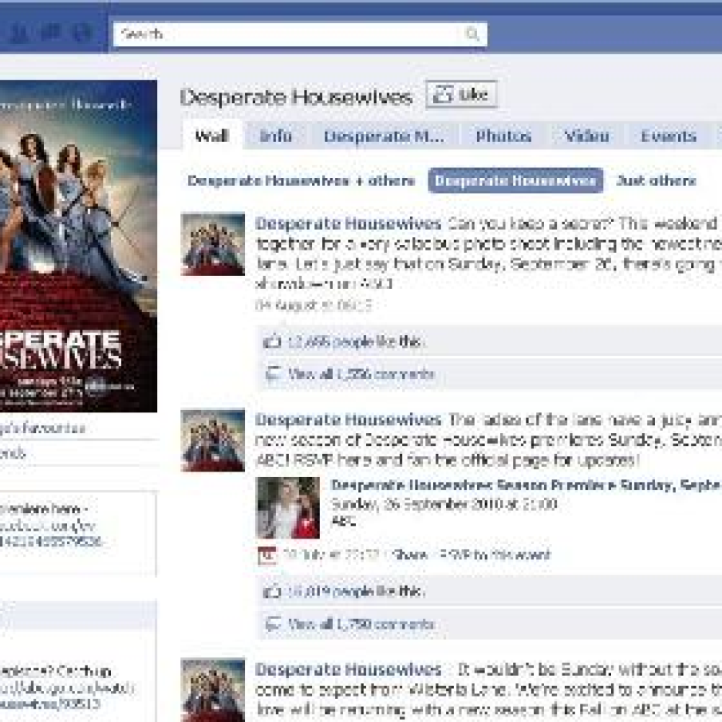This screenshot has width=722, height=722.
Task: Click inside the Search input field
Action: (x=300, y=34)
